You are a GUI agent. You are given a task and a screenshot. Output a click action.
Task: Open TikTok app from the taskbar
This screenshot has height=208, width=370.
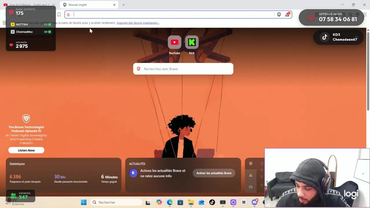(x=212, y=202)
